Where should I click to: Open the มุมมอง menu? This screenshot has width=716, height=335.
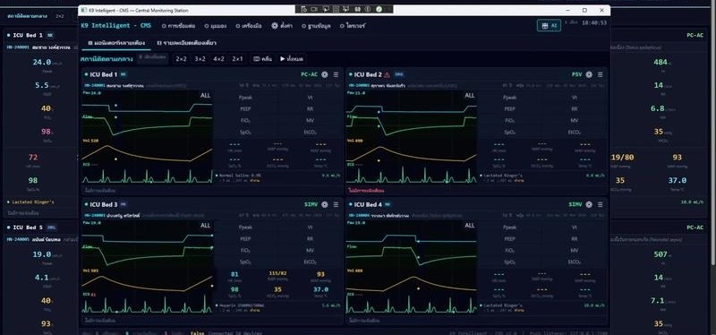[216, 26]
